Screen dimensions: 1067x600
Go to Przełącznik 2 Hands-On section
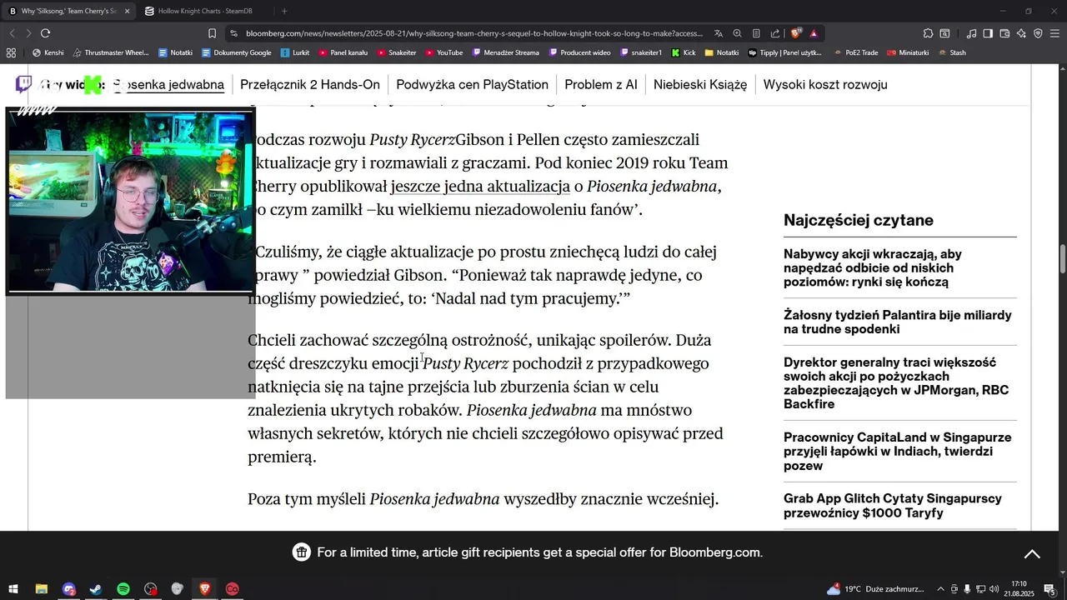pyautogui.click(x=310, y=84)
